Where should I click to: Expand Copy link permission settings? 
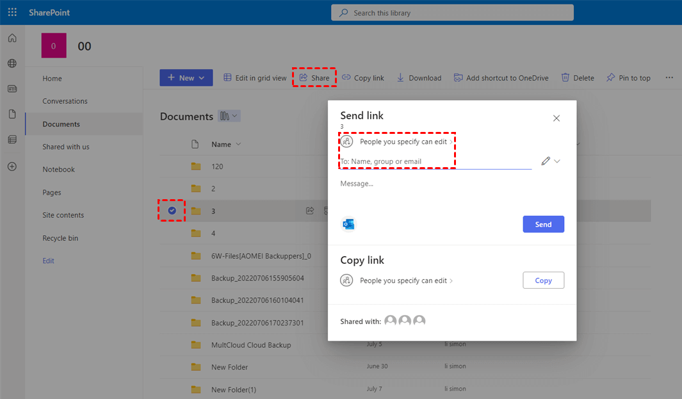click(x=406, y=281)
